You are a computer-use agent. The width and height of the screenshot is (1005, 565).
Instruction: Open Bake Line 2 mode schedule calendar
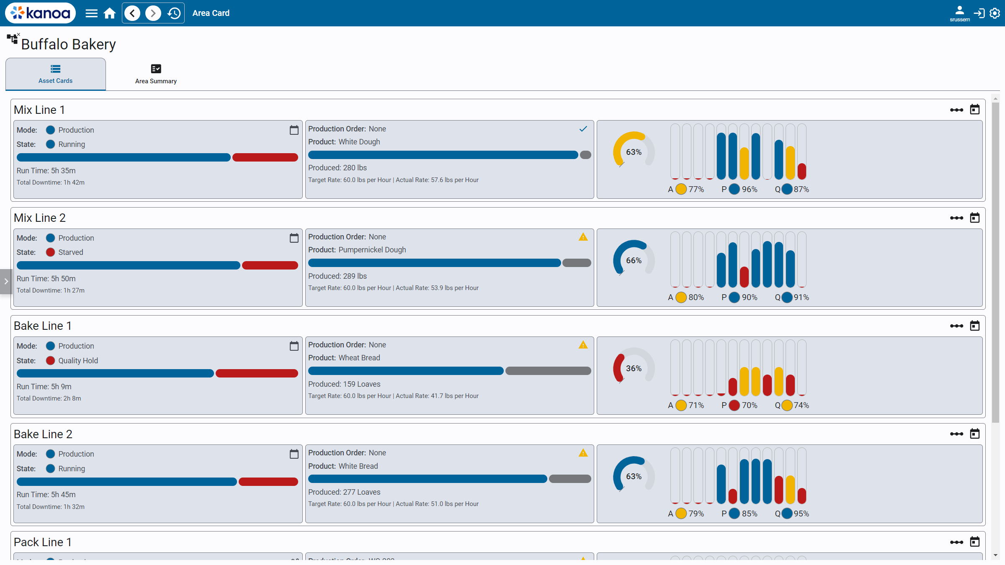pos(294,454)
